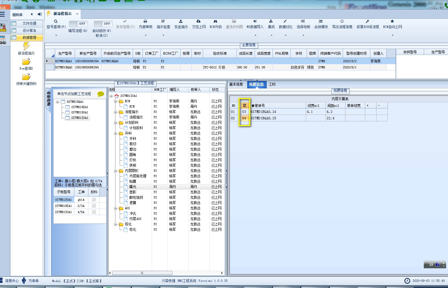Click the clock icon in status bar
This screenshot has height=288, width=448.
click(x=407, y=281)
